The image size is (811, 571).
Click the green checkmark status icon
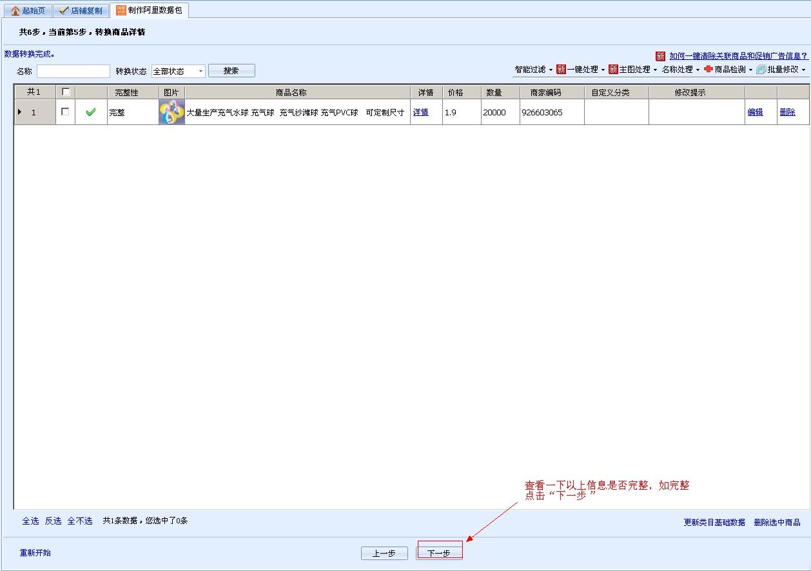(x=91, y=112)
